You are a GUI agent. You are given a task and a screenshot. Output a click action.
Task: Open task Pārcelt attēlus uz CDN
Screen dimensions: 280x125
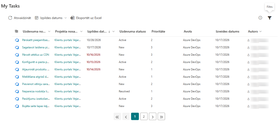[x=36, y=55]
